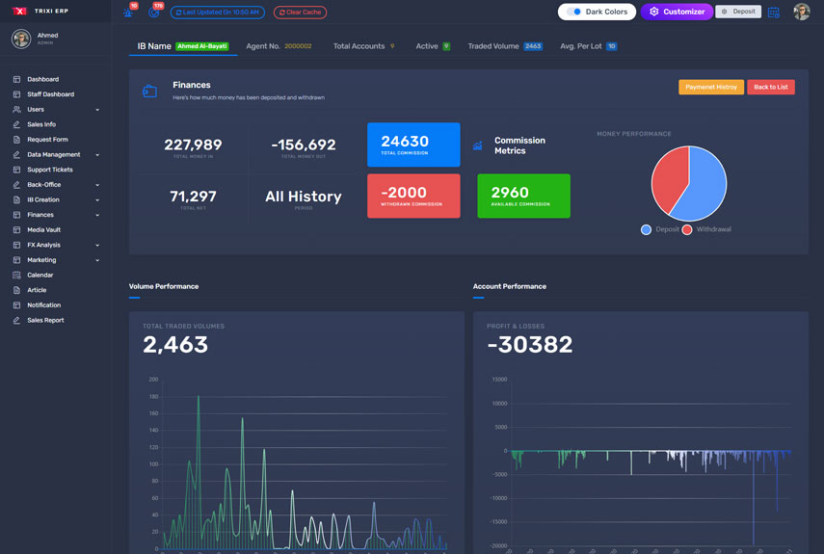Toggle the Dark Colors switch

tap(574, 12)
